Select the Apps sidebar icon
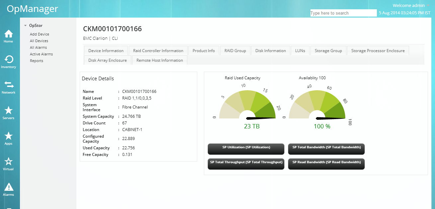 [x=9, y=138]
